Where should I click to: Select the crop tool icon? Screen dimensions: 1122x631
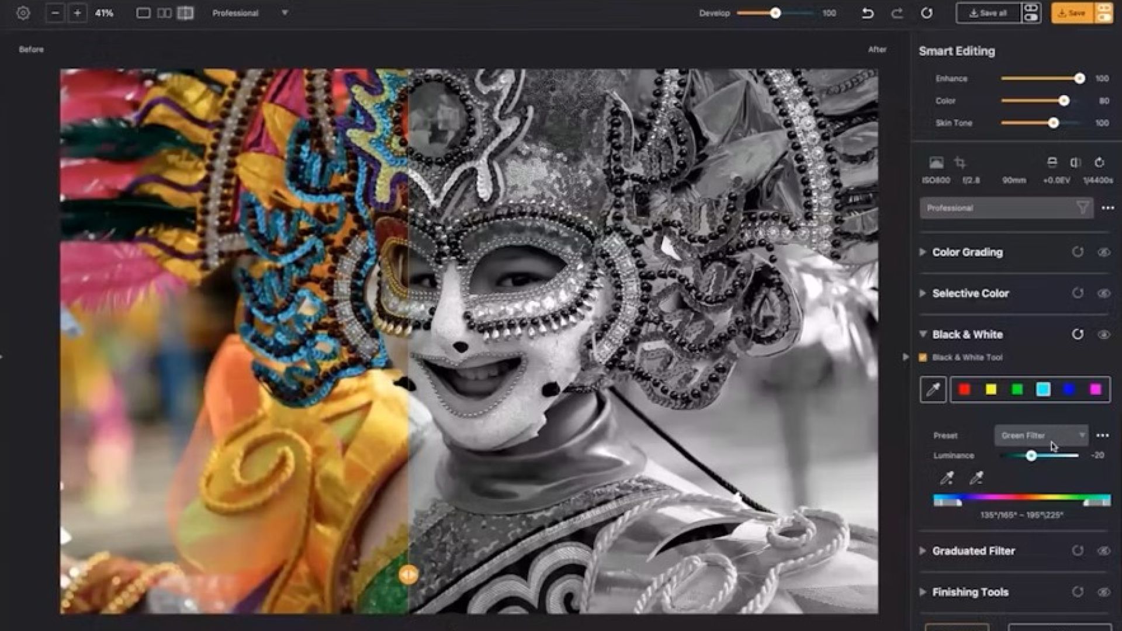(960, 162)
